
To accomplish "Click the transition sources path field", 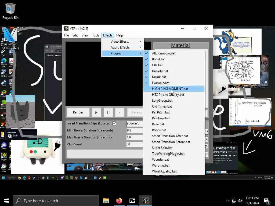I will coord(135,123).
